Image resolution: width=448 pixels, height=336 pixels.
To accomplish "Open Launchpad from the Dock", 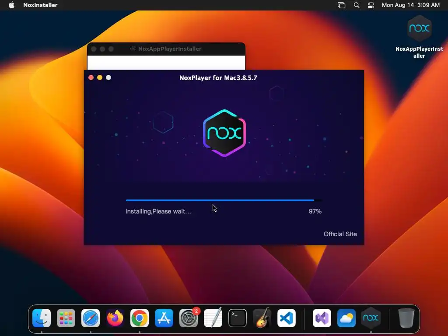I will (x=66, y=318).
